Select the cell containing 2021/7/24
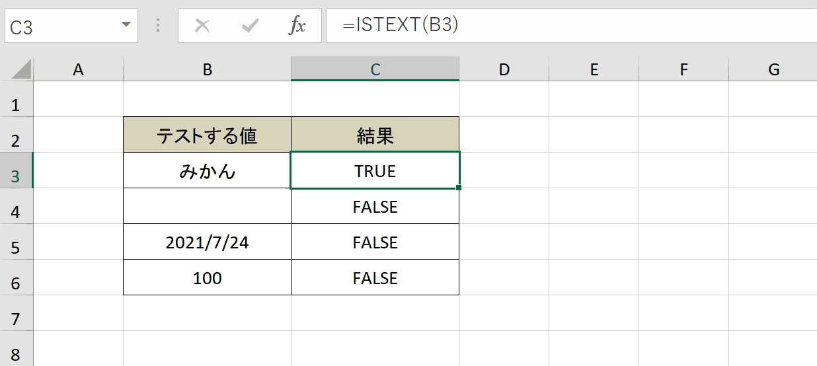 [207, 242]
